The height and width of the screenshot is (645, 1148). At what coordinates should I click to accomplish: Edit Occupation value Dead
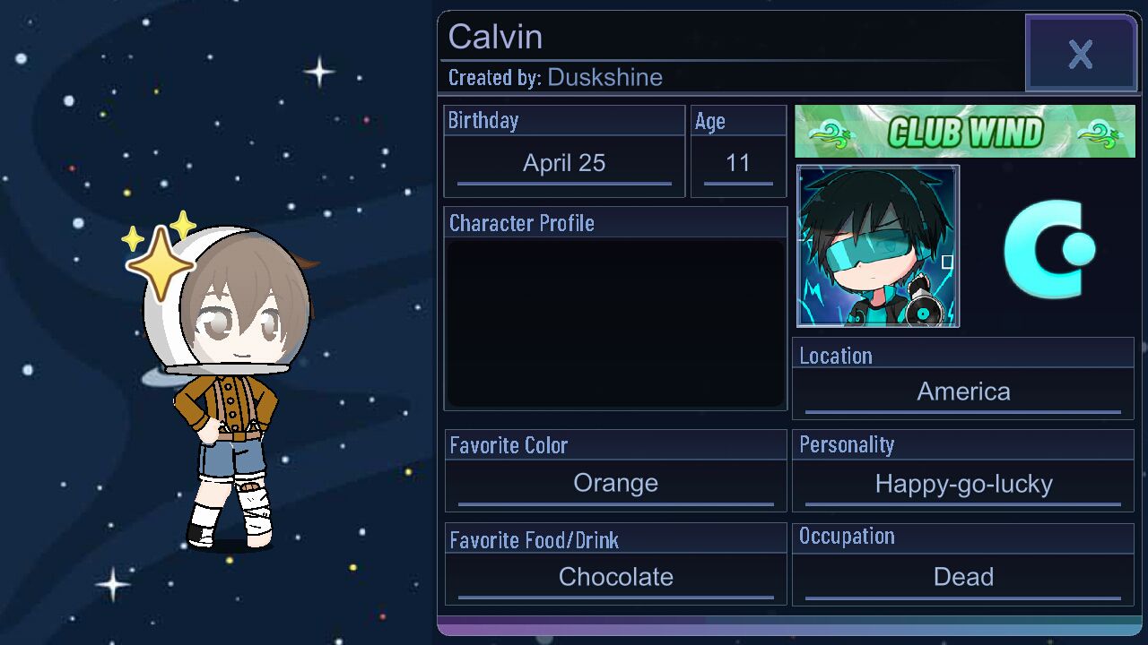(x=963, y=578)
